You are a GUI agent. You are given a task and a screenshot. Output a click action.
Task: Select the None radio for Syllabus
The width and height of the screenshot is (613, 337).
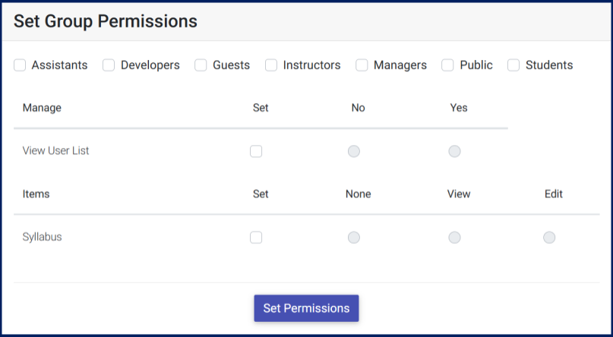pos(354,238)
